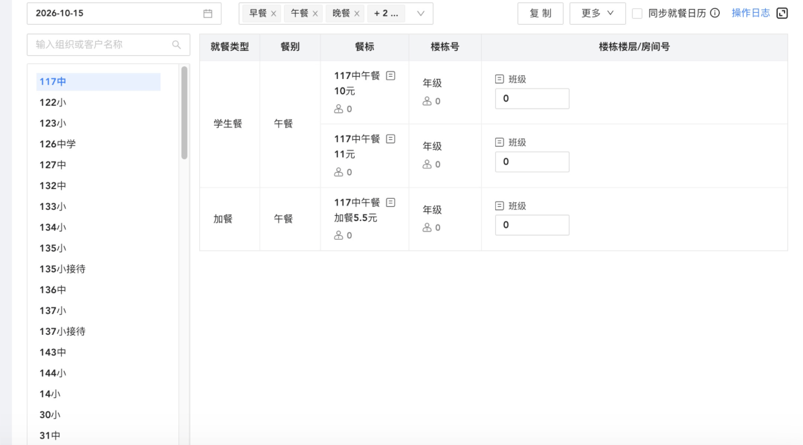Open note icon next to 117中午餐 加餐5.5元

coord(391,202)
